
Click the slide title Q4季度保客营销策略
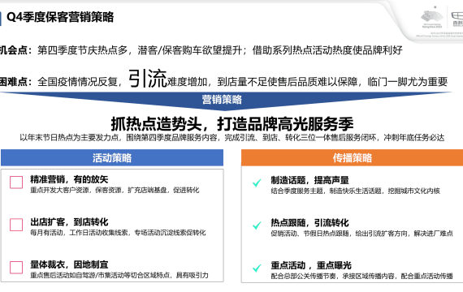(60, 17)
